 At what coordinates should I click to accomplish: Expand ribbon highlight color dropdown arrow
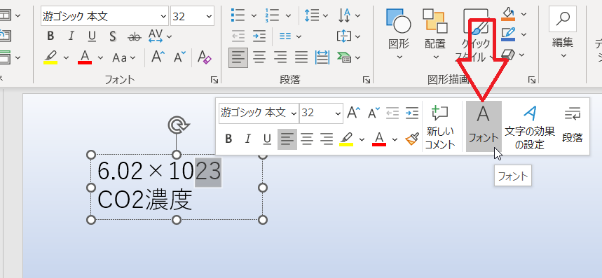[66, 58]
